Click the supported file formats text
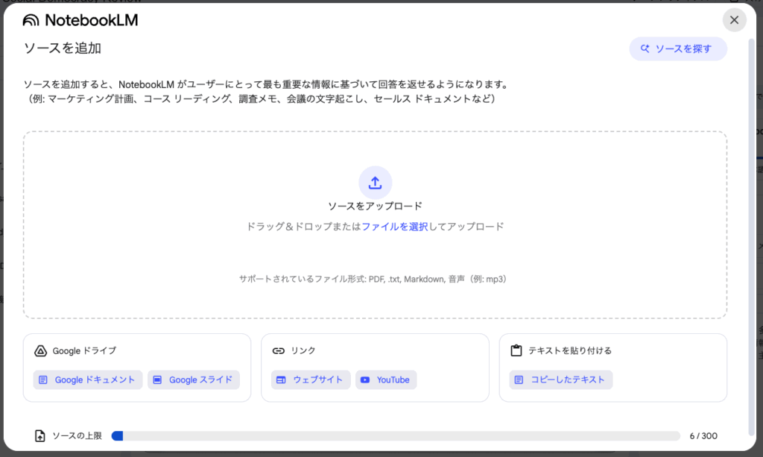 [x=373, y=279]
